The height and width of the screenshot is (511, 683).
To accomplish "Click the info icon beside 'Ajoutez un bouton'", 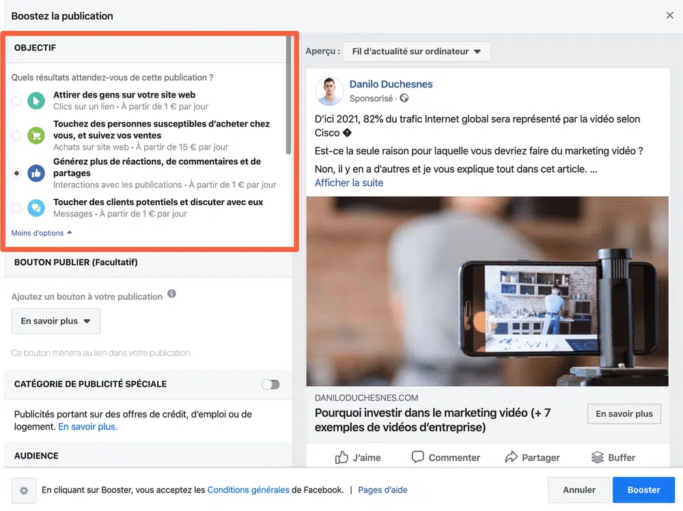I will coord(171,294).
